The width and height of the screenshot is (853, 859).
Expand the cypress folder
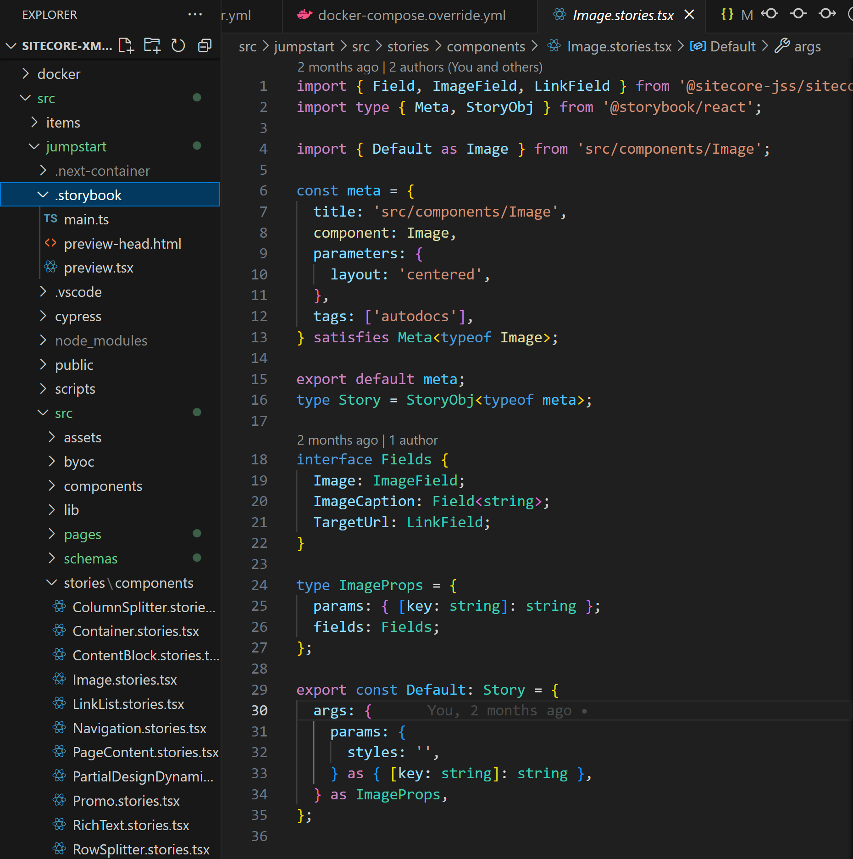click(x=43, y=316)
